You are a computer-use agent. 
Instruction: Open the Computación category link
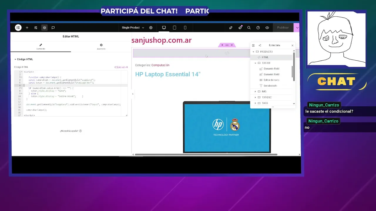tap(160, 65)
